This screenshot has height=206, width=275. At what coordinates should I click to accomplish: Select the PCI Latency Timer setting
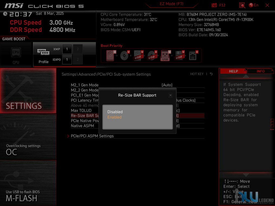[85, 100]
